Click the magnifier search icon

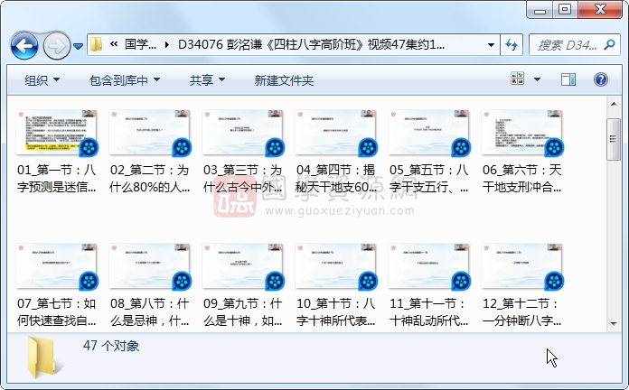(610, 44)
